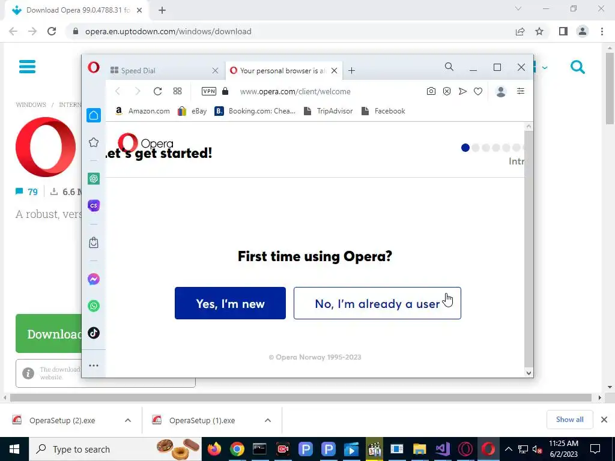This screenshot has height=461, width=615.
Task: Close the Speed Dial tab
Action: pos(215,71)
